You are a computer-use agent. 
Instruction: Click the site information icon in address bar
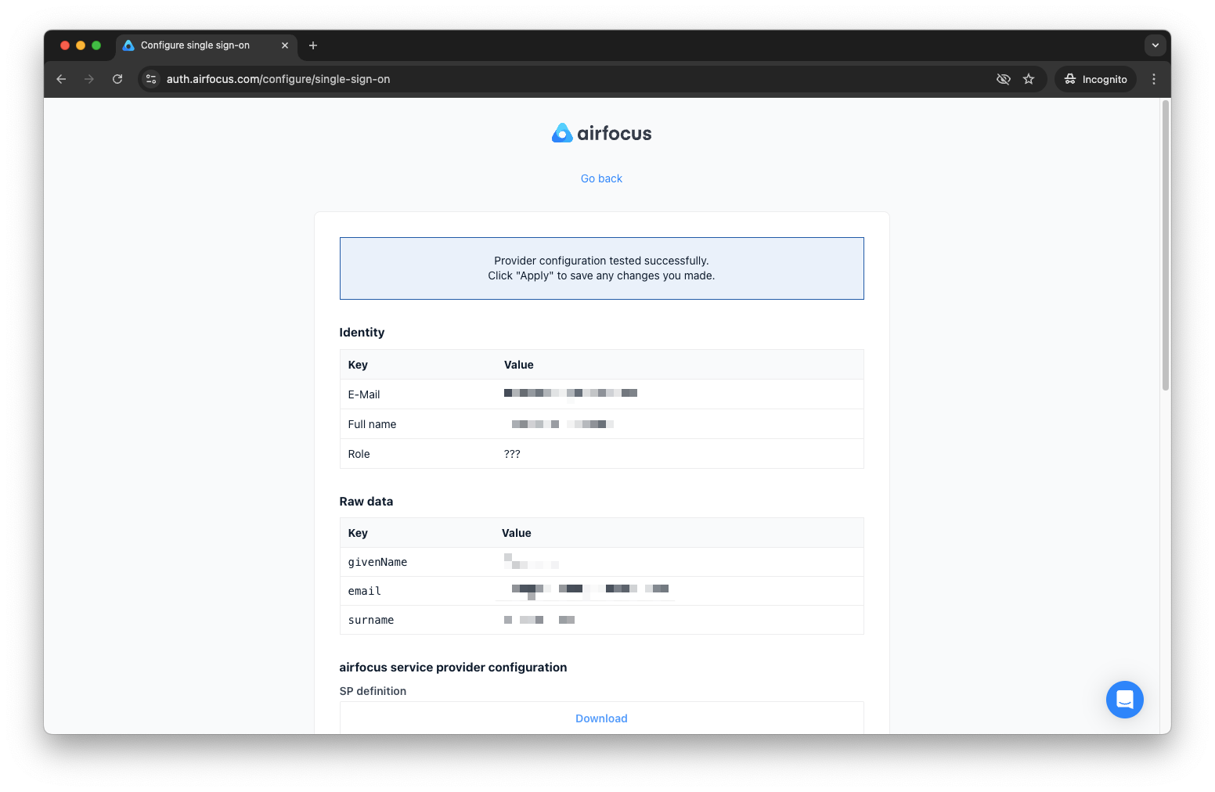150,79
